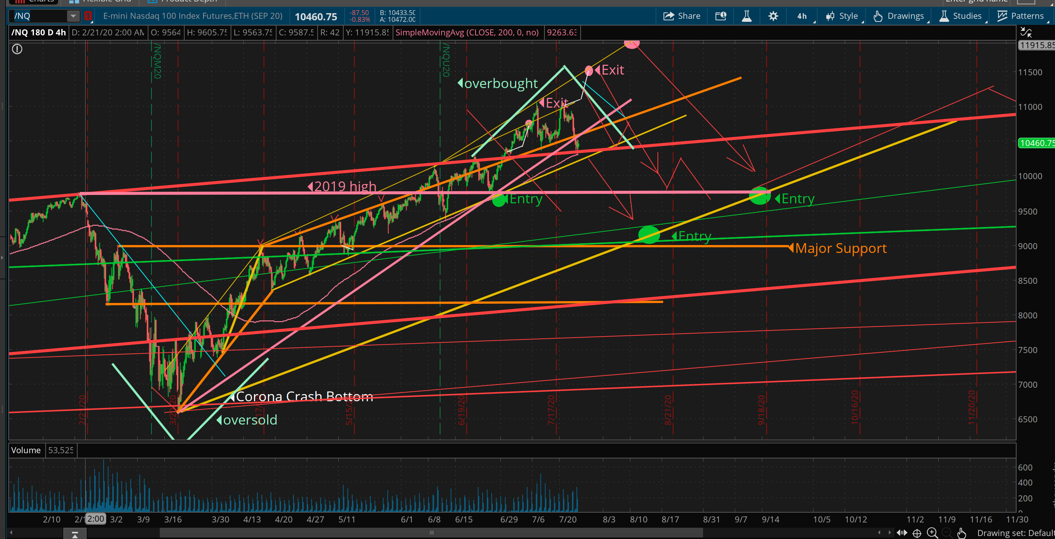Click the horizontal time scrollbar thumb
The width and height of the screenshot is (1055, 539).
point(431,533)
